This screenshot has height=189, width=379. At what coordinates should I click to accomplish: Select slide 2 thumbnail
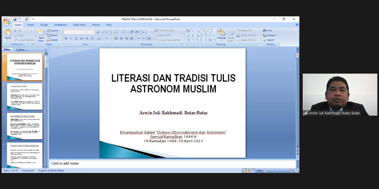point(25,96)
